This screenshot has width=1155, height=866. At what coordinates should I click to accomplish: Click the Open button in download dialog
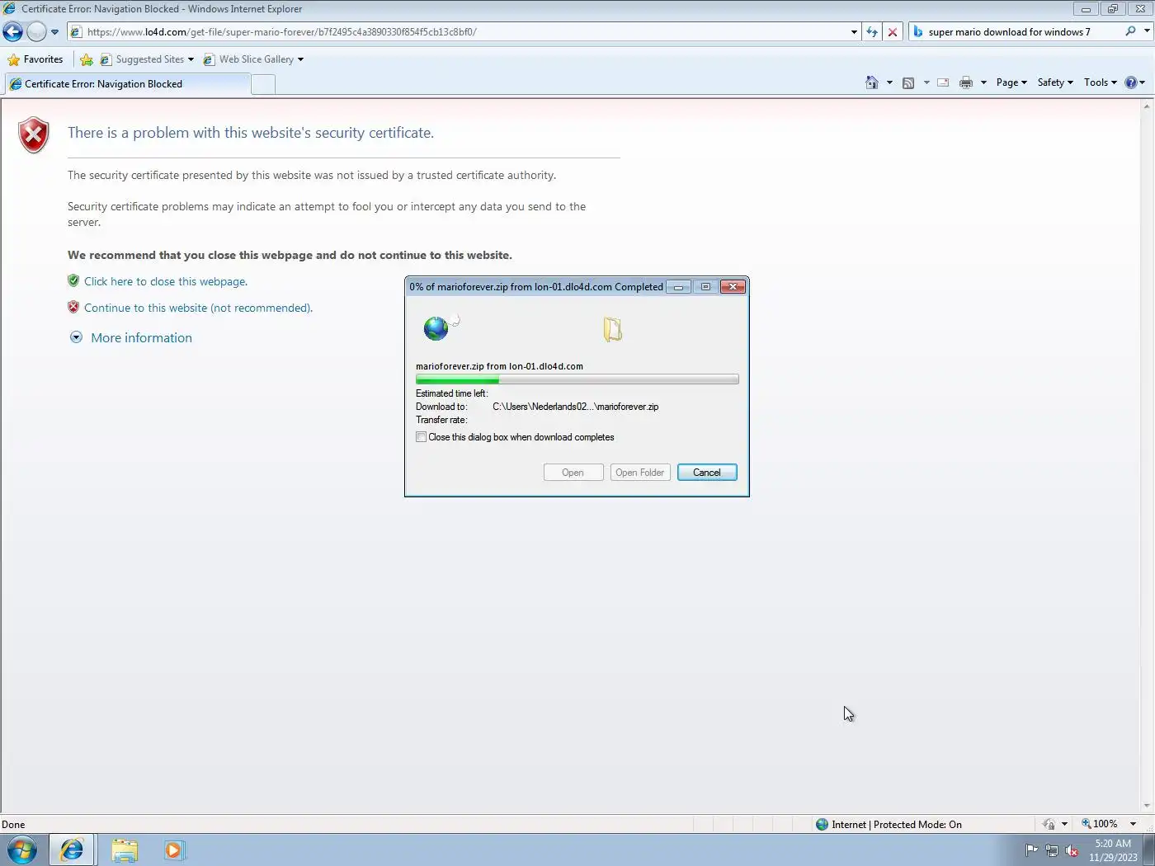573,473
